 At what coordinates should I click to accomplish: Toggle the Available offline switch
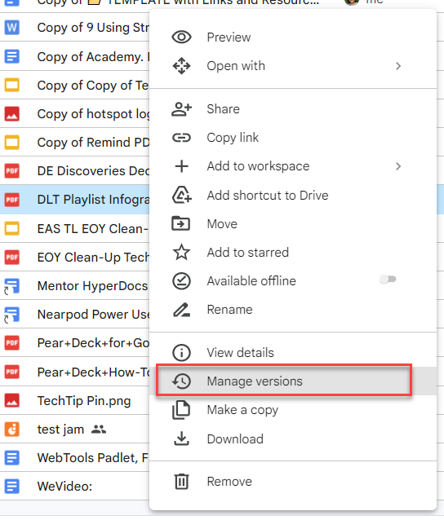pyautogui.click(x=388, y=280)
